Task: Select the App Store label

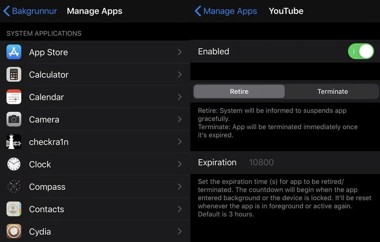Action: point(48,52)
